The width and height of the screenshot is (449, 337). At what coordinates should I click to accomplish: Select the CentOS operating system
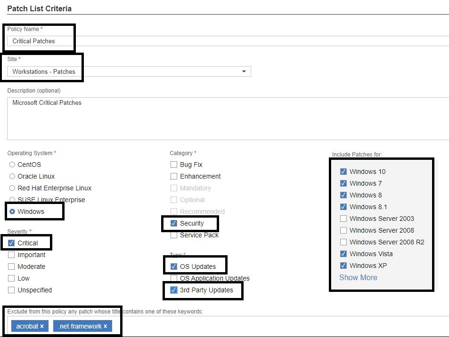tap(12, 165)
